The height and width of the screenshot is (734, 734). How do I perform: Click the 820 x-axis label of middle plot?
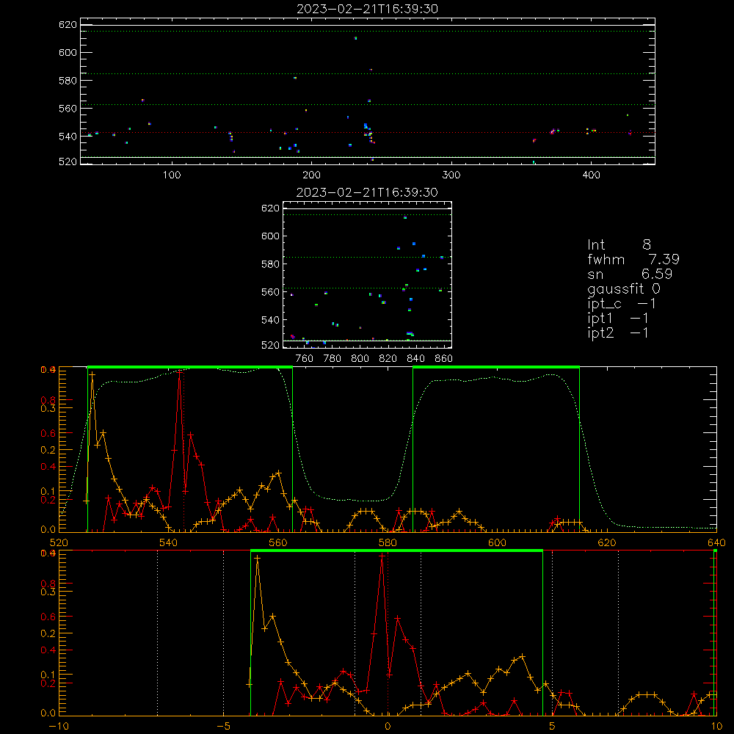pos(388,359)
